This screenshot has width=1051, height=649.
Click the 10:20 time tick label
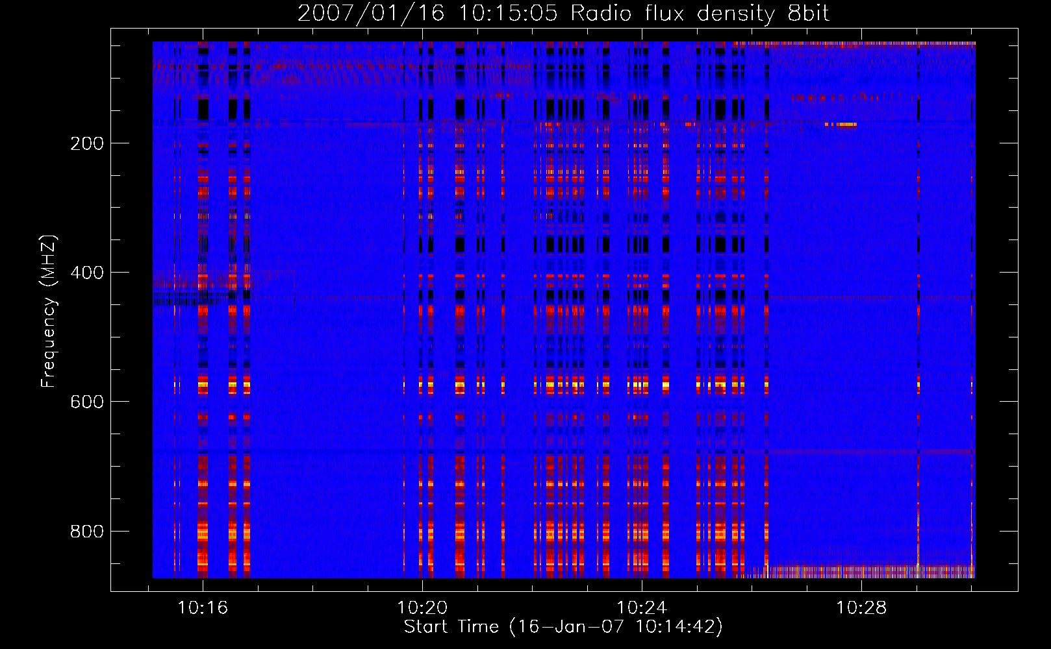coord(422,608)
